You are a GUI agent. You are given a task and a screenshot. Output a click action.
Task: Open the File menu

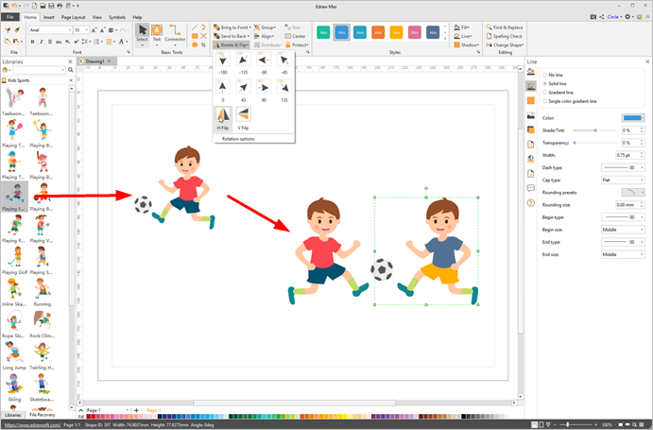[x=10, y=17]
